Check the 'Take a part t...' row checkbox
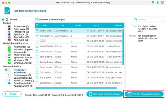 click(x=37, y=57)
